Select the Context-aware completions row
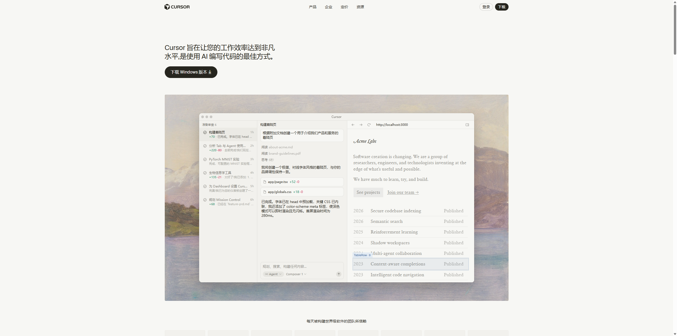Viewport: 677px width, 336px height. point(410,264)
